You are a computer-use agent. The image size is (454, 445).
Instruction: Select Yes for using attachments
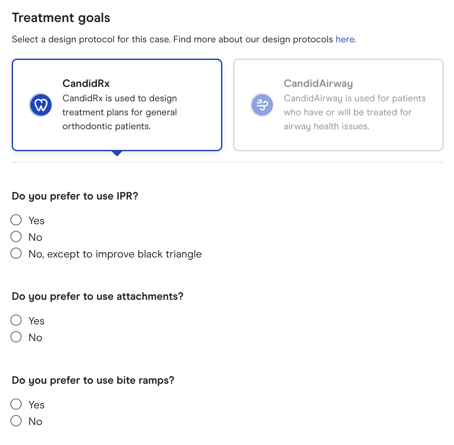pos(16,320)
